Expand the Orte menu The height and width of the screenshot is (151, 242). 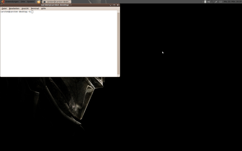(x=23, y=2)
